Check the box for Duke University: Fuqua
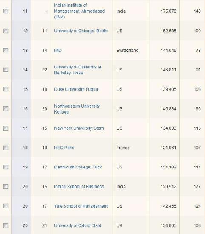Viewport: 205px width, 234px height. pyautogui.click(x=6, y=89)
